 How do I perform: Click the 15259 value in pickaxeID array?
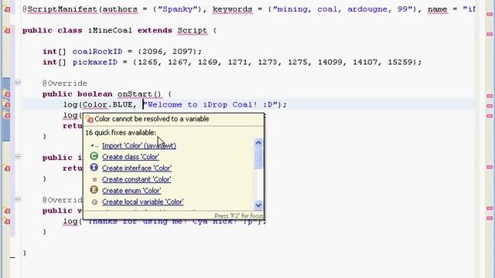click(401, 62)
